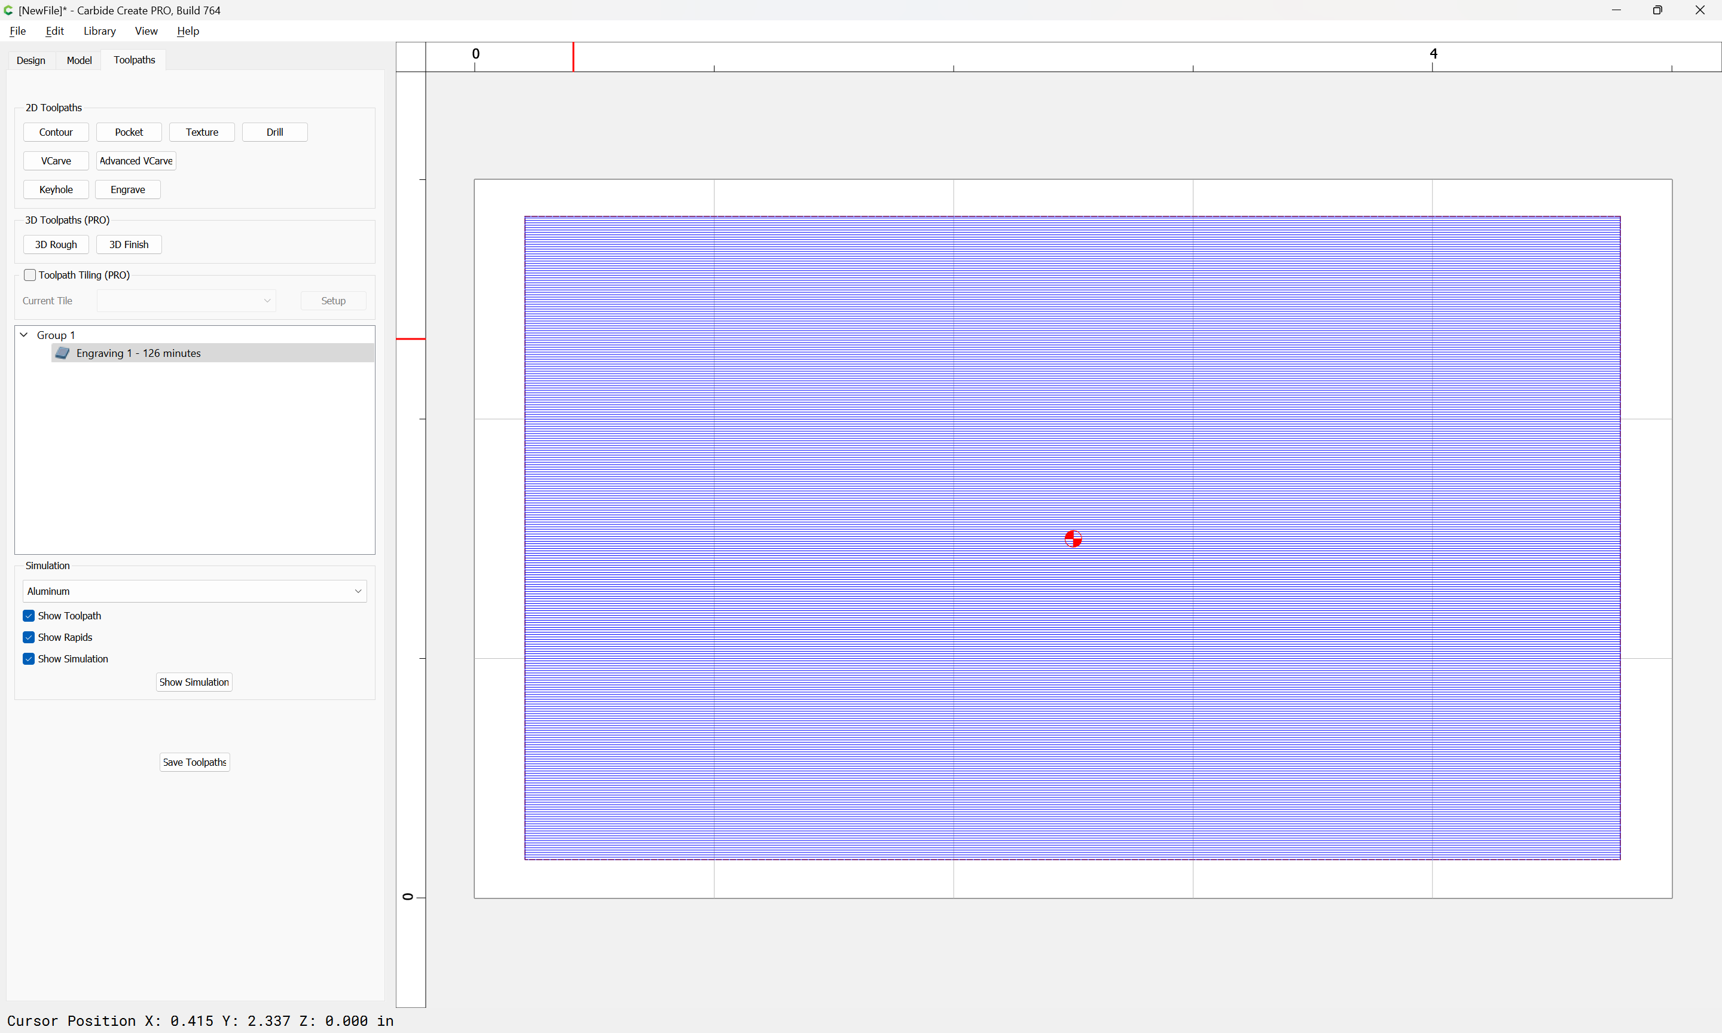Image resolution: width=1722 pixels, height=1033 pixels.
Task: Open the View menu
Action: [x=146, y=30]
